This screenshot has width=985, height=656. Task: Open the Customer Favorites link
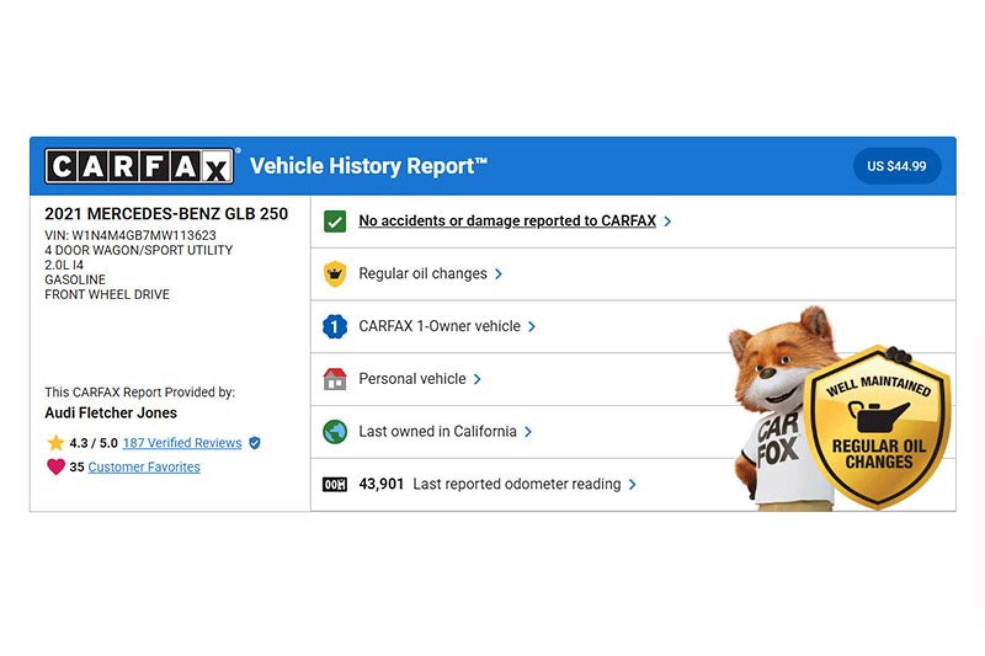[144, 467]
